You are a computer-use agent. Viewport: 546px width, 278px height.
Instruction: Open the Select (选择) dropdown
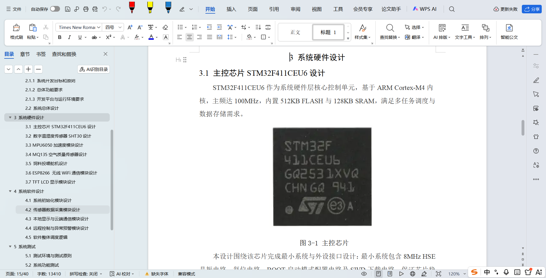(414, 27)
